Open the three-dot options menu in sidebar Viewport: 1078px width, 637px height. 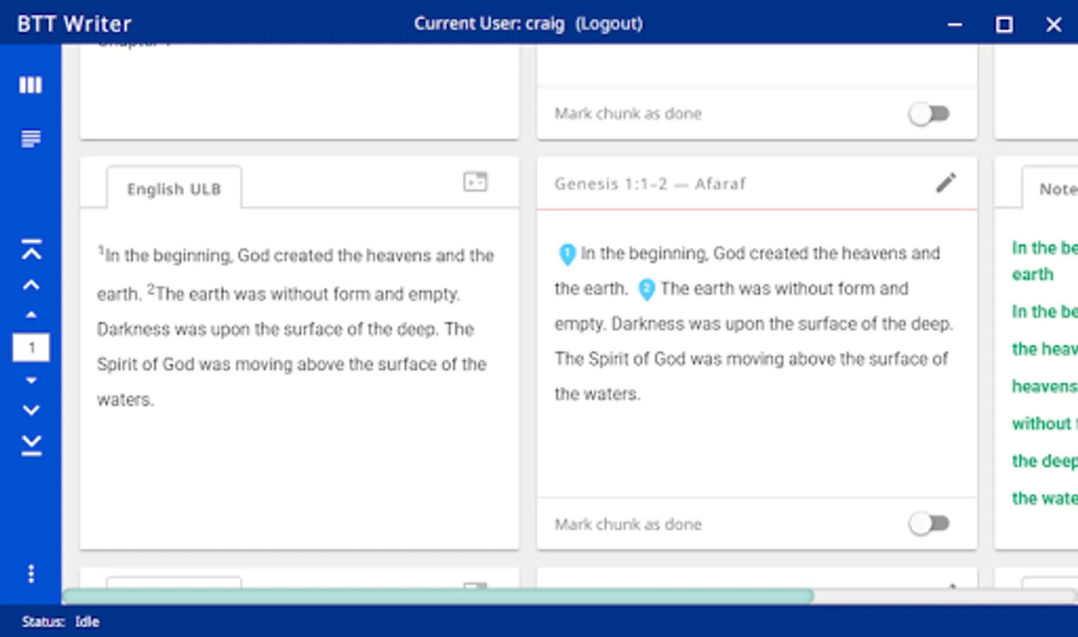pos(30,573)
